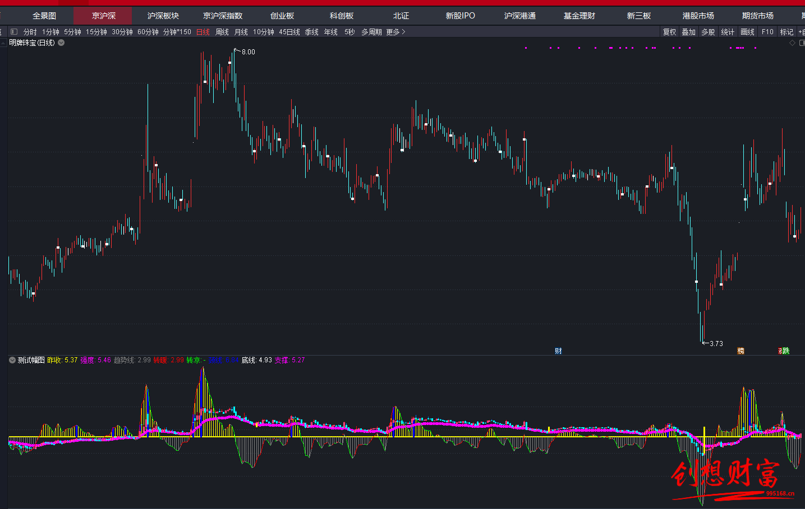Click the 3.73 low price label
This screenshot has height=509, width=805.
pos(716,344)
